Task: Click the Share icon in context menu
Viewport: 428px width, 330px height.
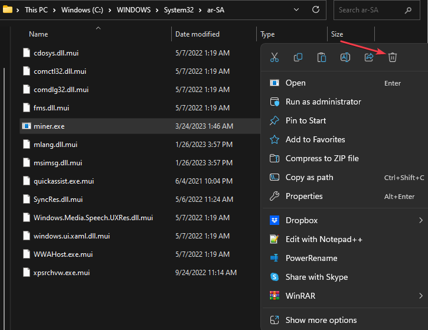Action: point(369,57)
